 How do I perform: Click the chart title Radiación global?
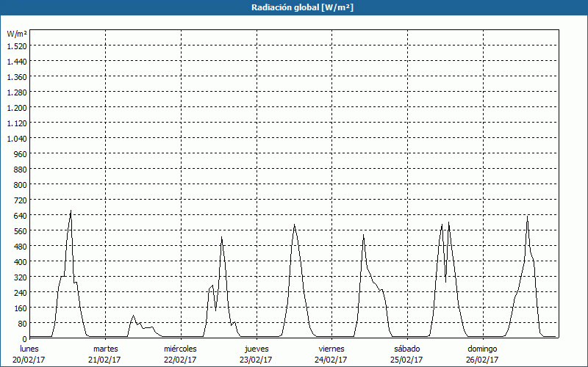coord(294,7)
